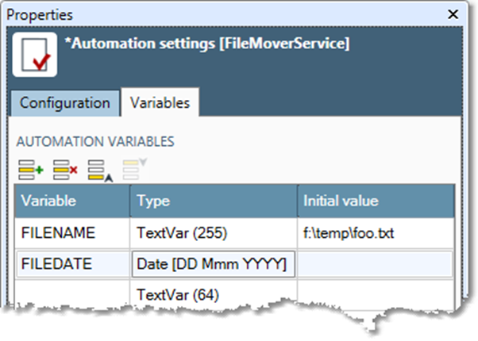Sort by the Variable column header
This screenshot has height=341, width=478.
coord(72,201)
